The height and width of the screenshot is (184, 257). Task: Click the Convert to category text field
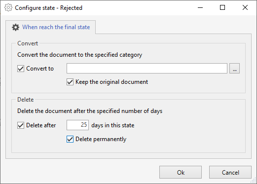tap(147, 69)
